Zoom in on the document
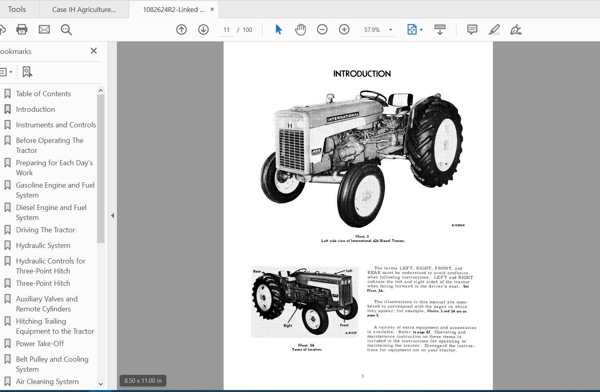This screenshot has height=392, width=600. 343,29
